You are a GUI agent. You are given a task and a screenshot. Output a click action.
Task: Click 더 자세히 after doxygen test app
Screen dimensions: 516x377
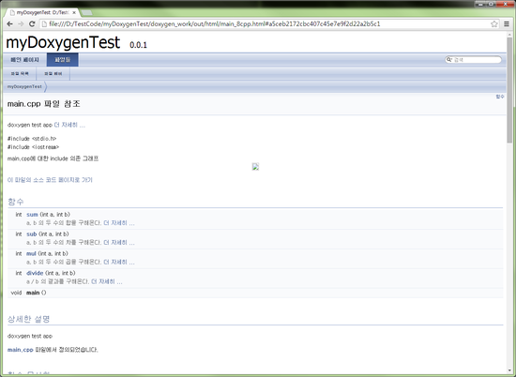pos(69,125)
